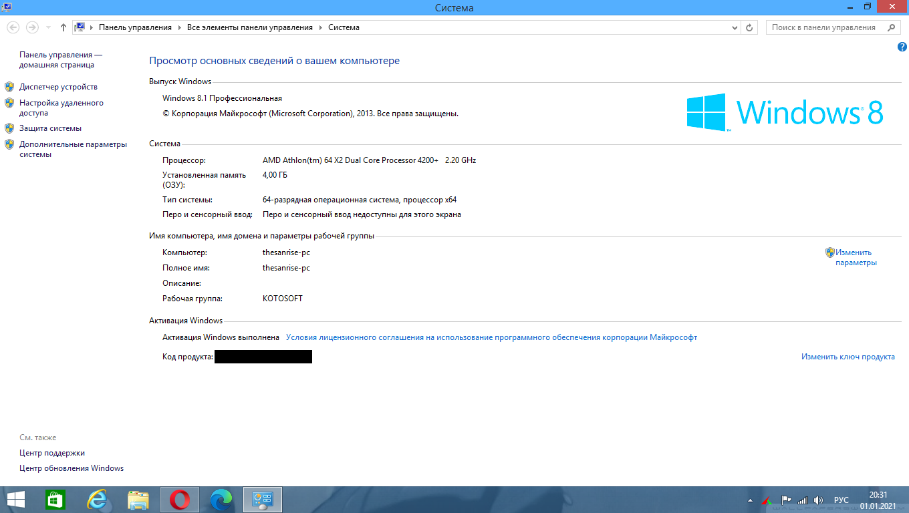This screenshot has width=909, height=513.
Task: Open Диспетчер устройств link
Action: click(x=58, y=87)
